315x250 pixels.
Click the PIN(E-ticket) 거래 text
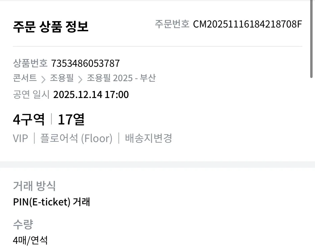[x=51, y=202]
